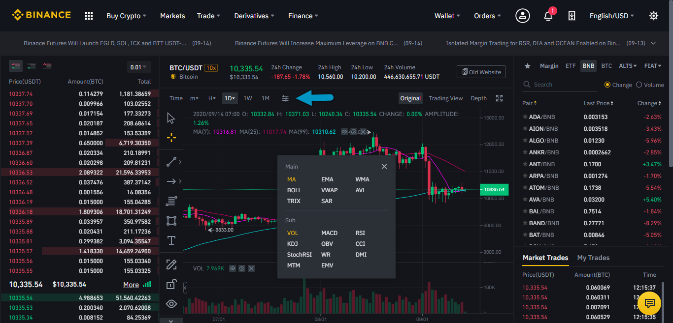
Task: Select the Change radio button
Action: point(607,85)
